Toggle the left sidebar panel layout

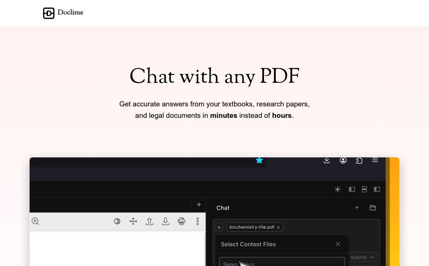pyautogui.click(x=352, y=189)
